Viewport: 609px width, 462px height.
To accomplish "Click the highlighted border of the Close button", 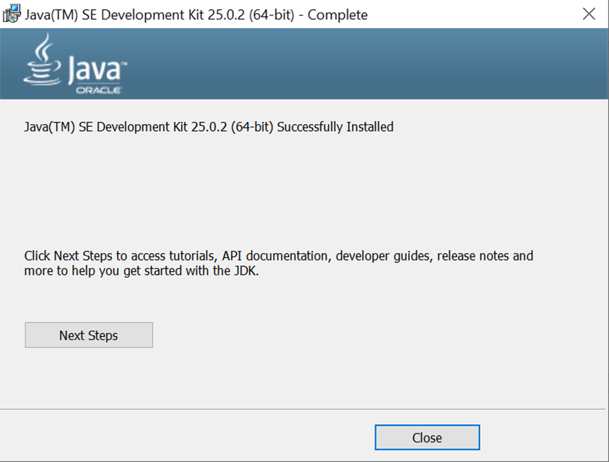I will point(427,425).
